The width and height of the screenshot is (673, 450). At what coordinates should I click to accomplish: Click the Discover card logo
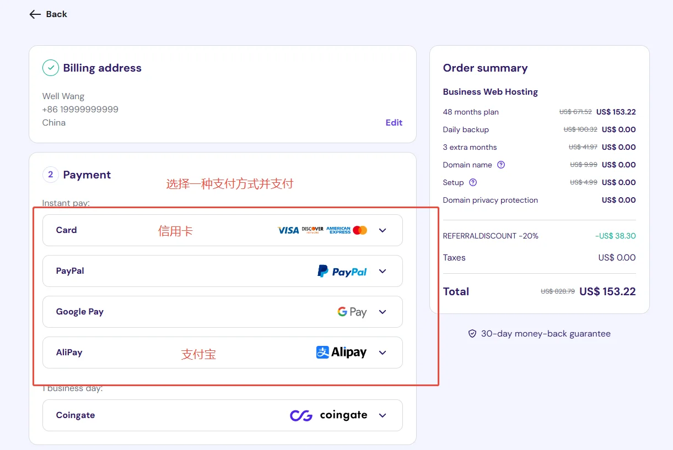313,230
